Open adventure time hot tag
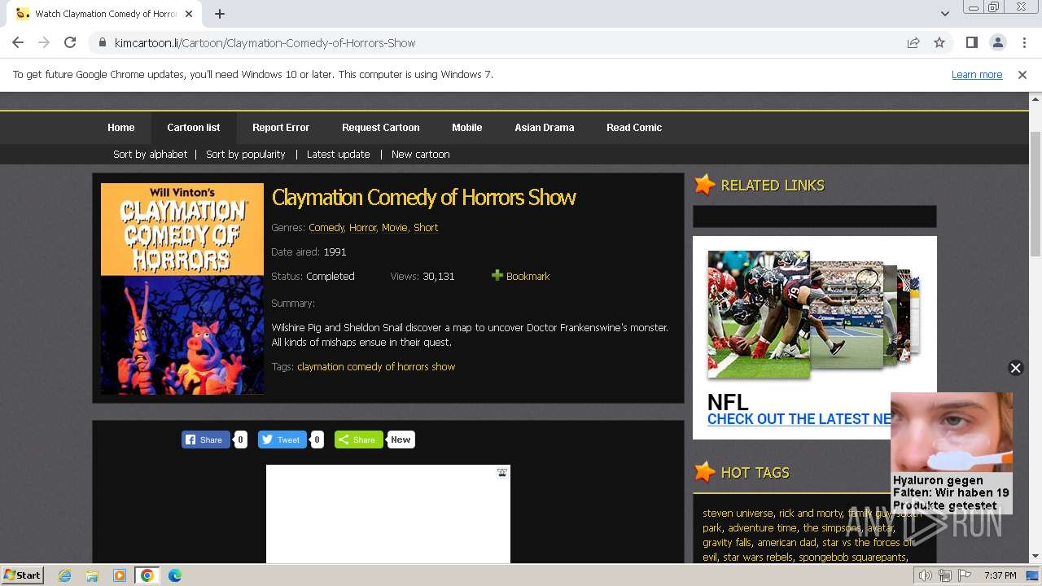1042x586 pixels. point(762,528)
